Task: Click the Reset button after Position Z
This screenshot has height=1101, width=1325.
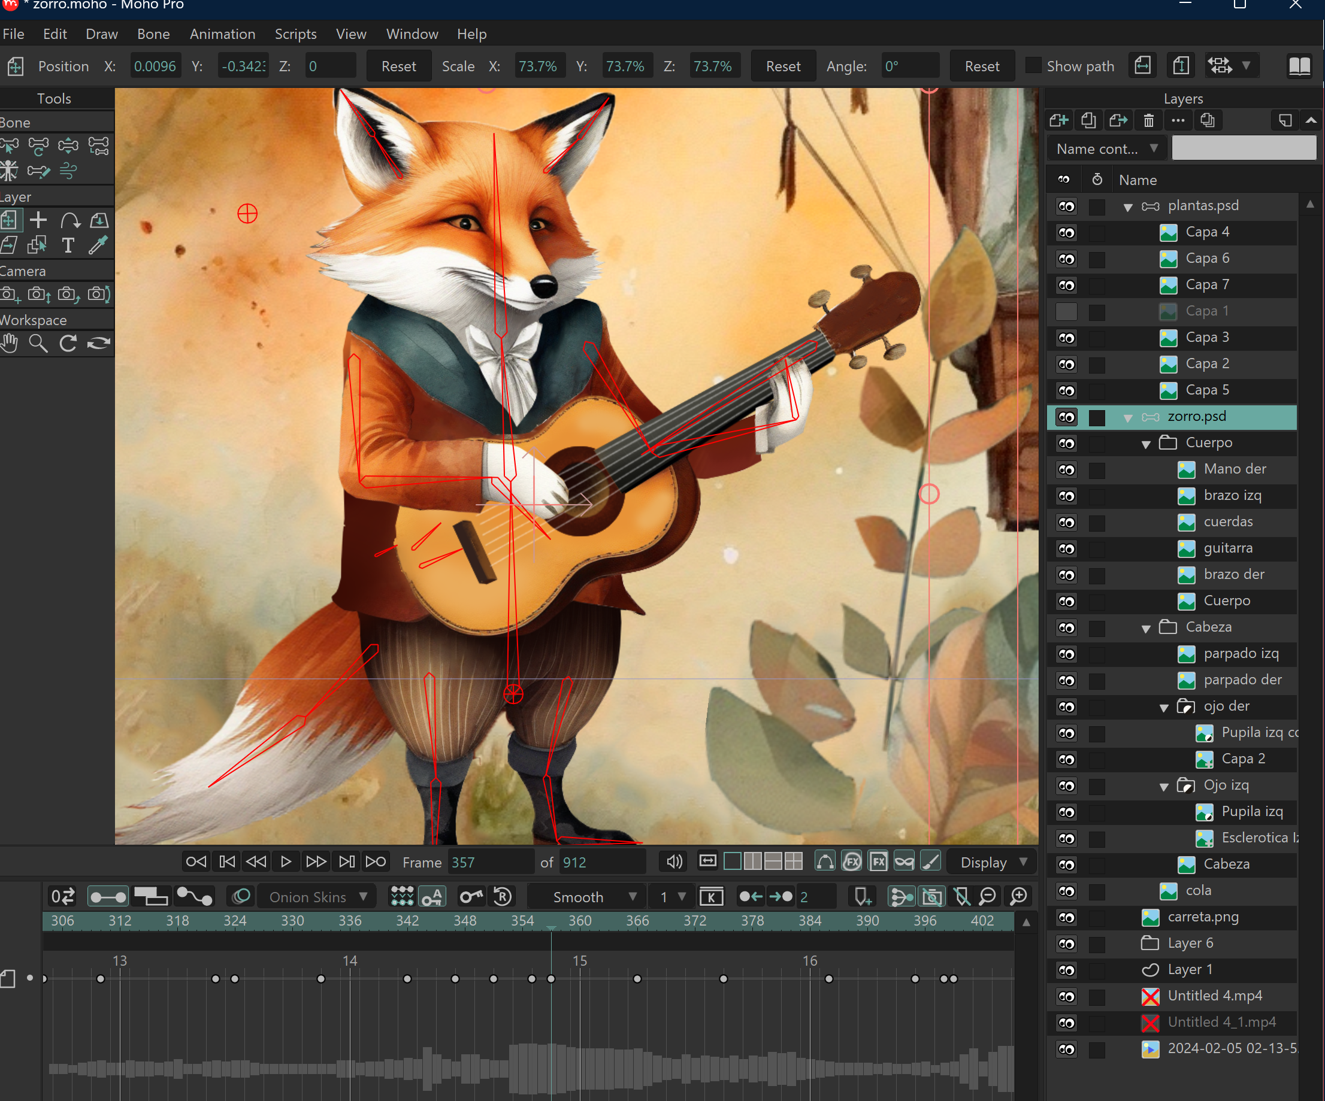Action: pos(398,66)
